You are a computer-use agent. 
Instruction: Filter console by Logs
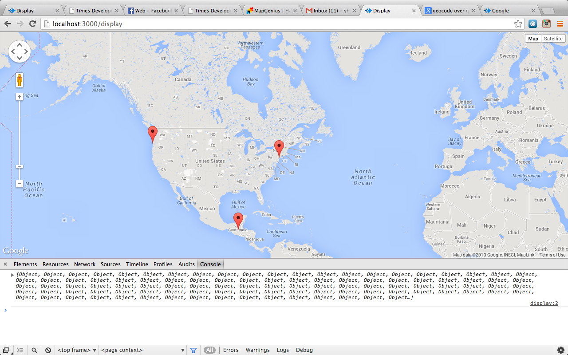(x=283, y=350)
